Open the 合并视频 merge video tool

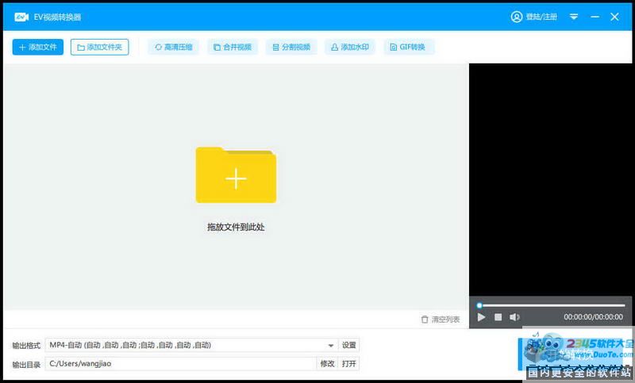point(234,47)
